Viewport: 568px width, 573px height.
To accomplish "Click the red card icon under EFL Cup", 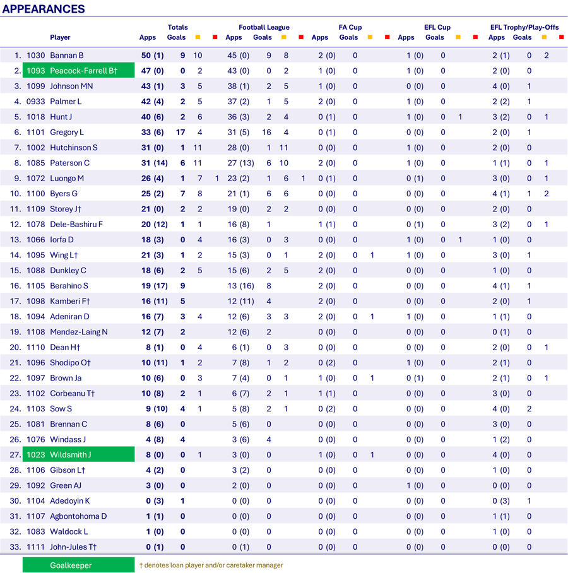I will pyautogui.click(x=475, y=37).
